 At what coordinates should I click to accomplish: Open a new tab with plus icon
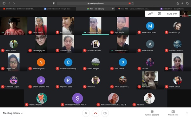click(x=182, y=3)
